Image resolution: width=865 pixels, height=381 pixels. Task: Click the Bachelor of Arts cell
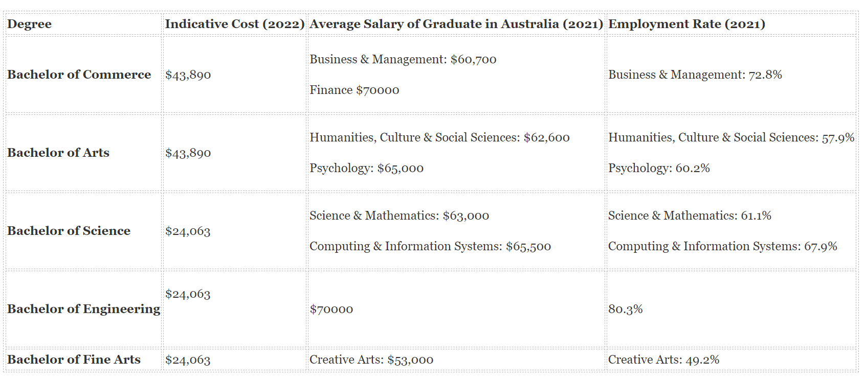pyautogui.click(x=58, y=153)
